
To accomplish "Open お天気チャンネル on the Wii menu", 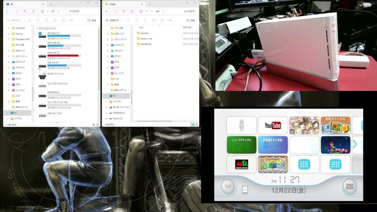I will (x=273, y=145).
